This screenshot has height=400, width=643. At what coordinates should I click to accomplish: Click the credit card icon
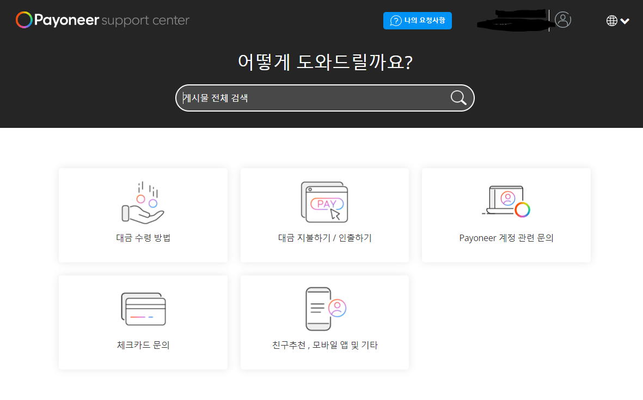pos(144,309)
